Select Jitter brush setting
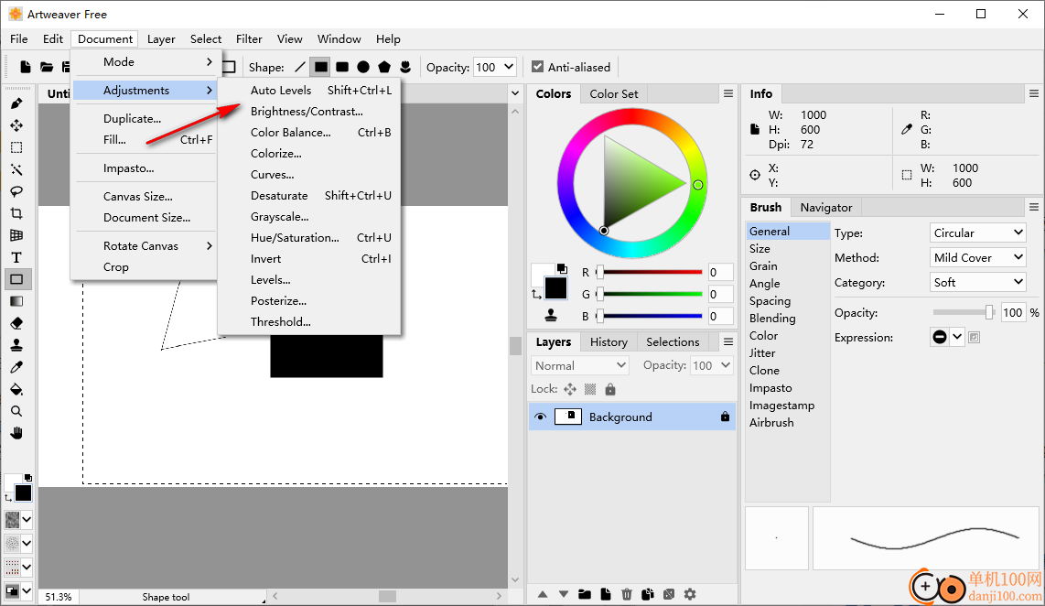 761,352
